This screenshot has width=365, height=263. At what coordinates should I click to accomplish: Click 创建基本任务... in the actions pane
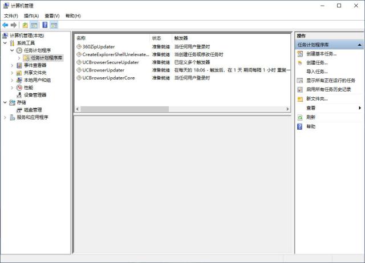coord(322,54)
